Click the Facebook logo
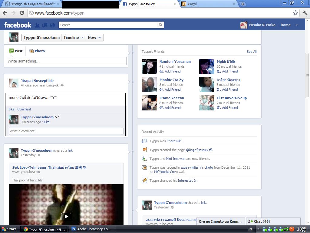Screen dimensions: 310x233 pyautogui.click(x=18, y=25)
